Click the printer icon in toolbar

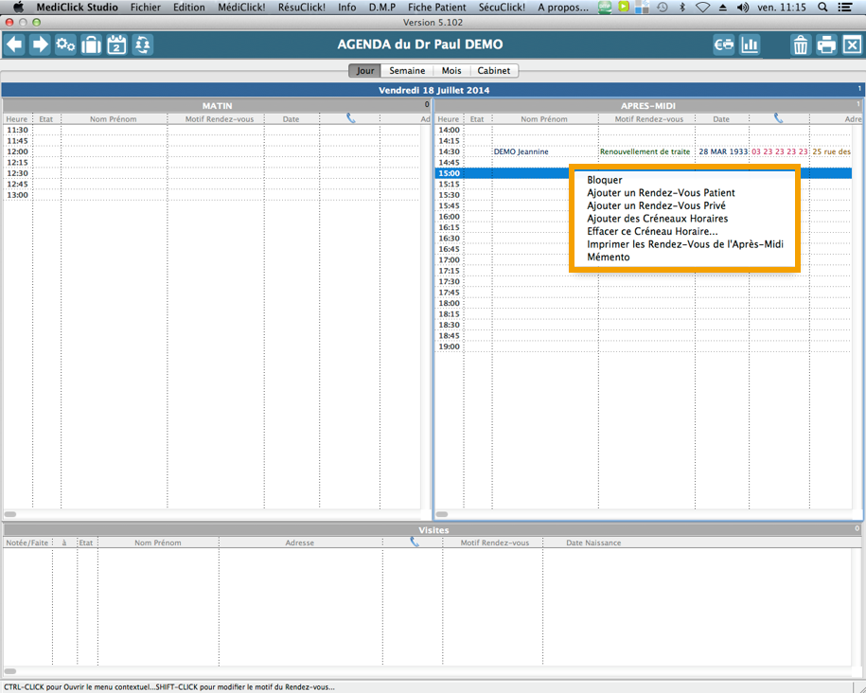tap(826, 44)
